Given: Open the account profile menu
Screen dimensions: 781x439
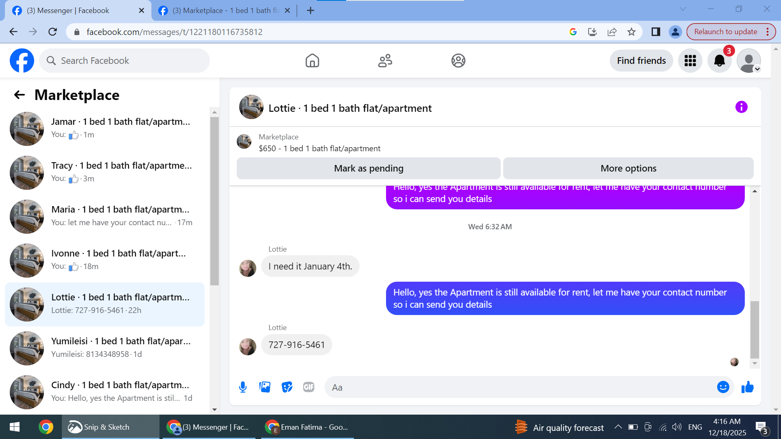Looking at the screenshot, I should coord(749,61).
